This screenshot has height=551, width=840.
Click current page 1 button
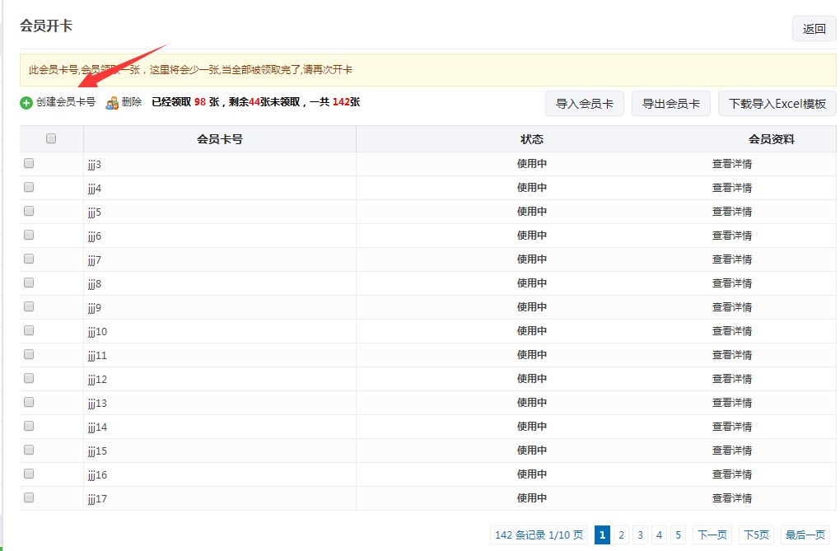(602, 535)
